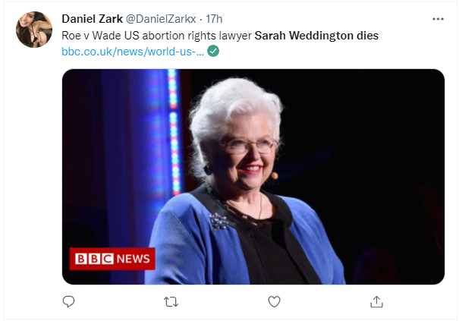The height and width of the screenshot is (321, 459).
Task: Click the Daniel Zark display name
Action: pyautogui.click(x=93, y=19)
